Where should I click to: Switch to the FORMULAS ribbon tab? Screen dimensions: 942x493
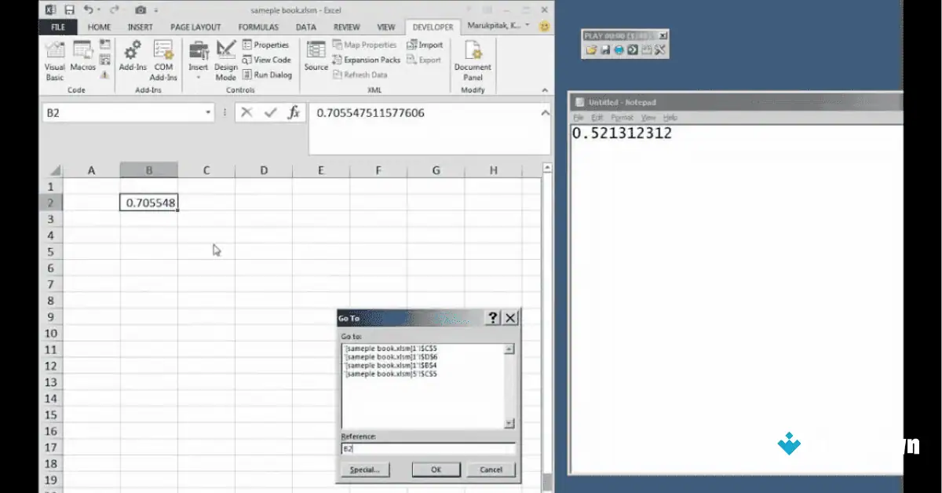tap(257, 26)
